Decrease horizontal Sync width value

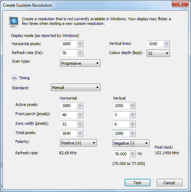point(80,126)
